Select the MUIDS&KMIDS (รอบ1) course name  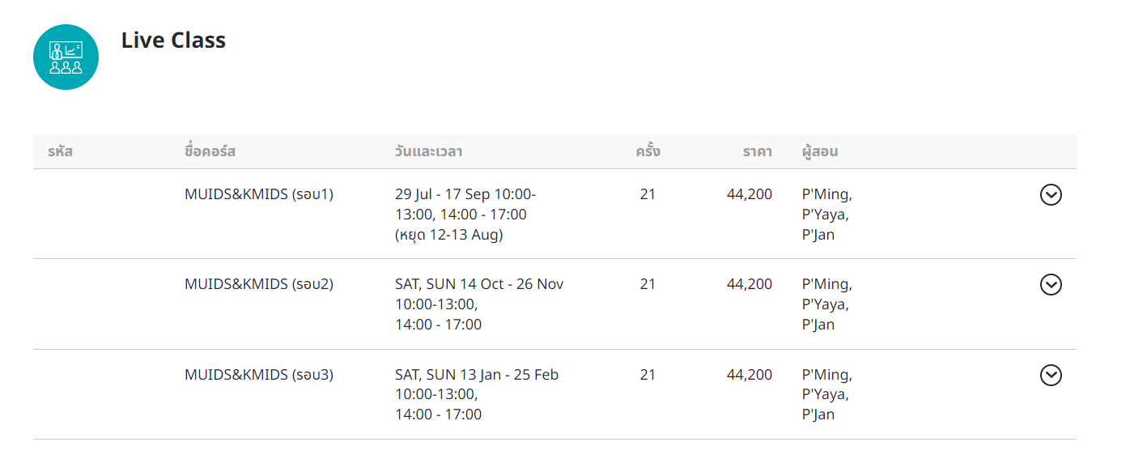pos(259,194)
